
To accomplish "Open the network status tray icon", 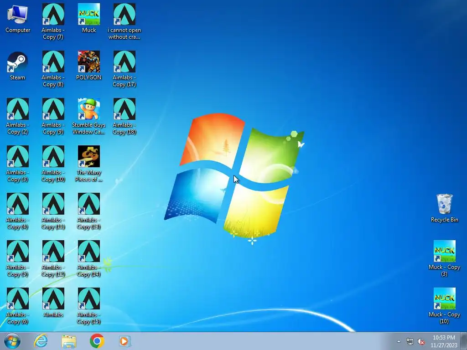I will [410, 342].
